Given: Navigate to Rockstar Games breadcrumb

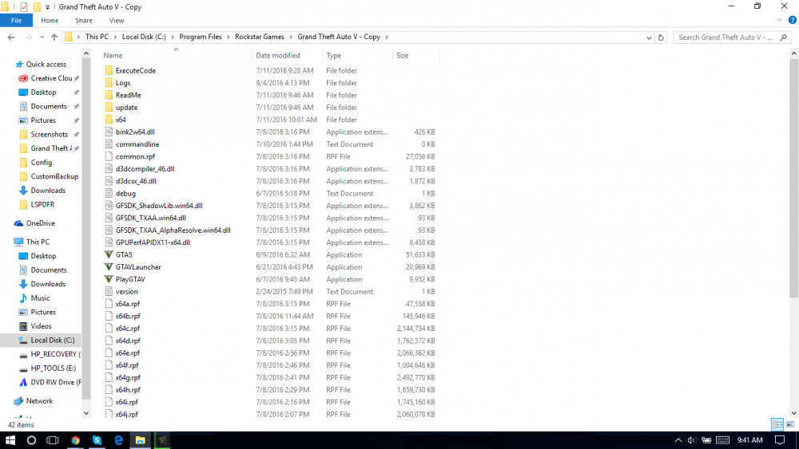Looking at the screenshot, I should tap(260, 37).
